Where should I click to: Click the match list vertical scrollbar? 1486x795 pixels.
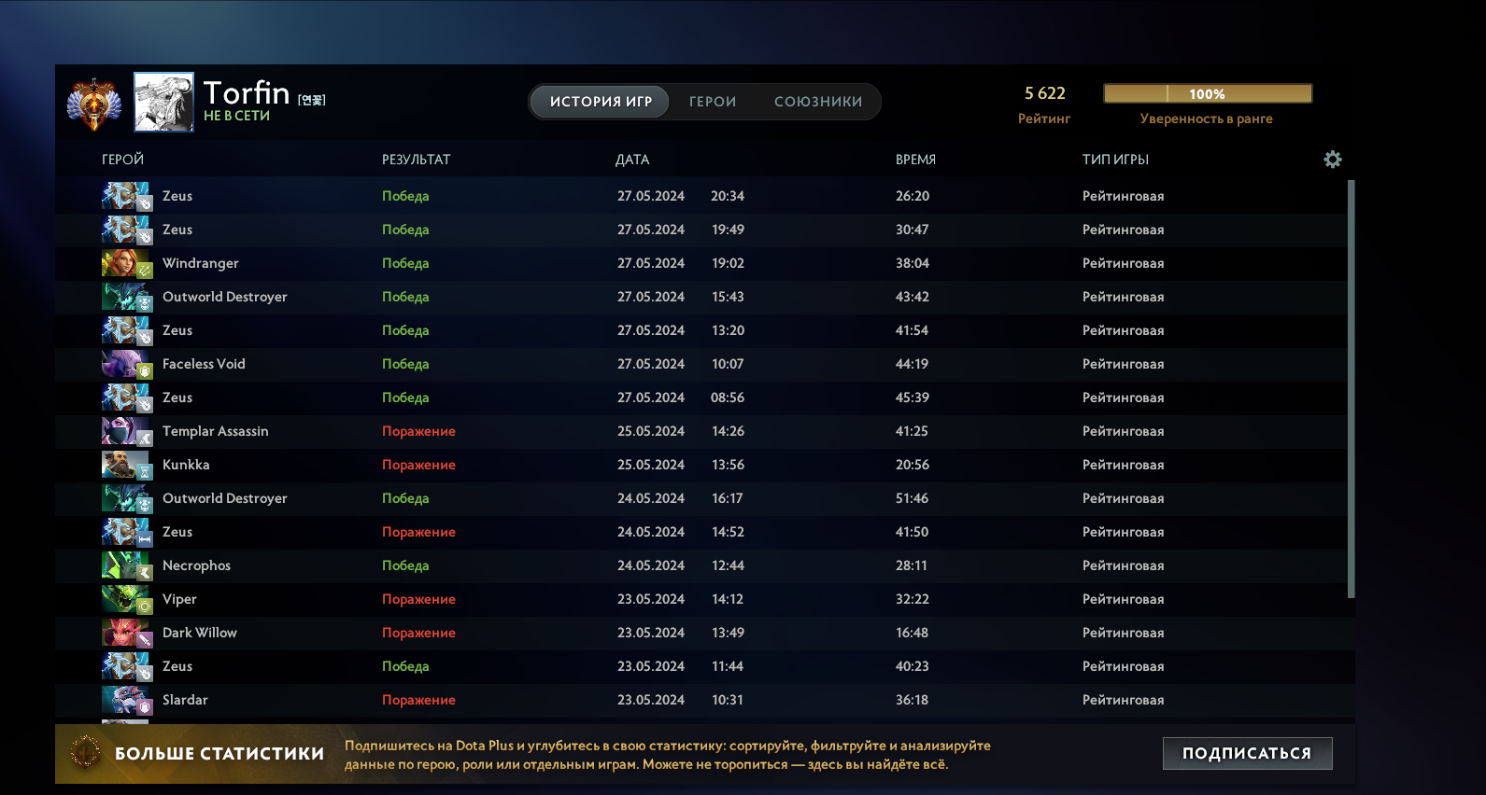coord(1351,389)
